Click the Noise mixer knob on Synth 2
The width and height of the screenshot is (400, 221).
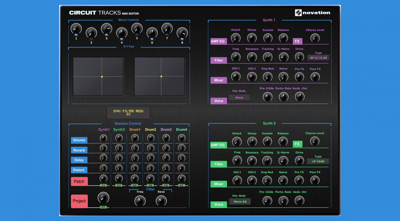click(x=283, y=180)
